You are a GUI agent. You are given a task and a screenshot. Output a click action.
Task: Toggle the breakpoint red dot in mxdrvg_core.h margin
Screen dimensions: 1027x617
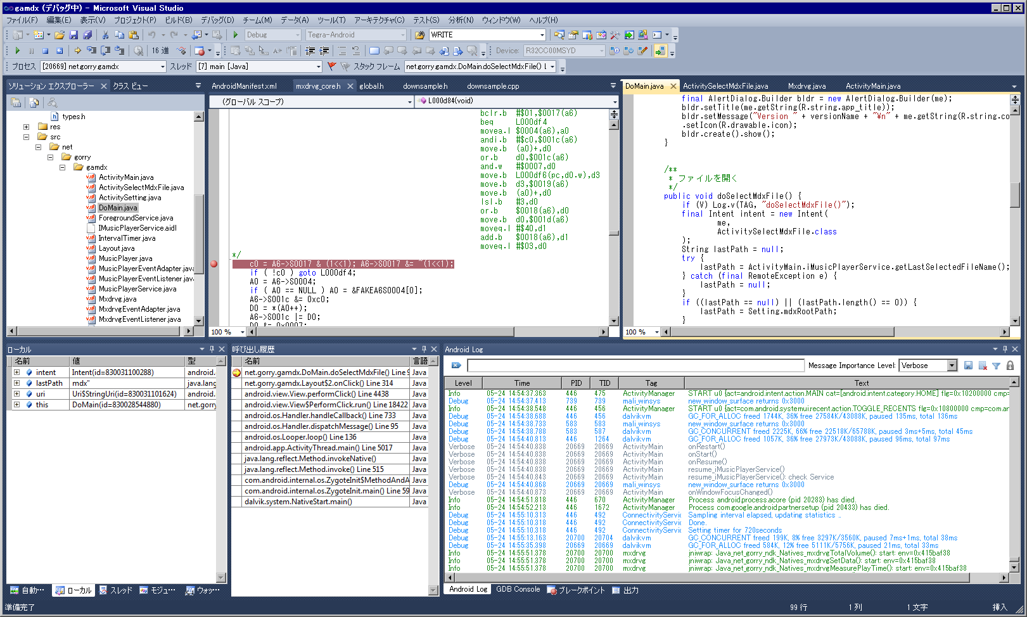pos(214,264)
